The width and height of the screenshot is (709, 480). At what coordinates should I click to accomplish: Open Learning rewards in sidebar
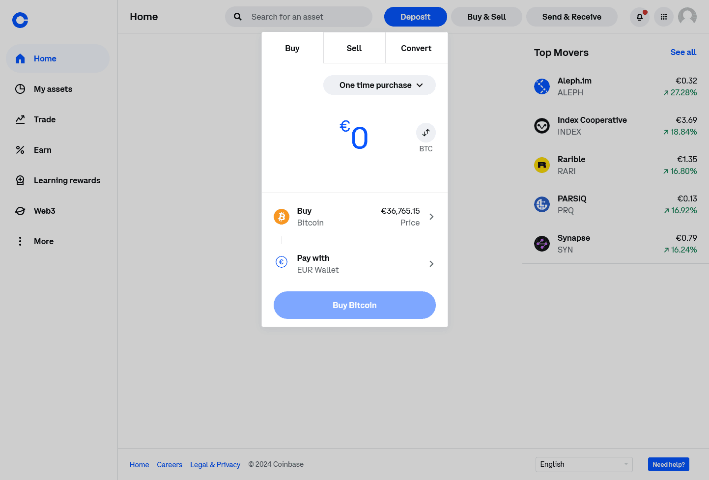57,180
